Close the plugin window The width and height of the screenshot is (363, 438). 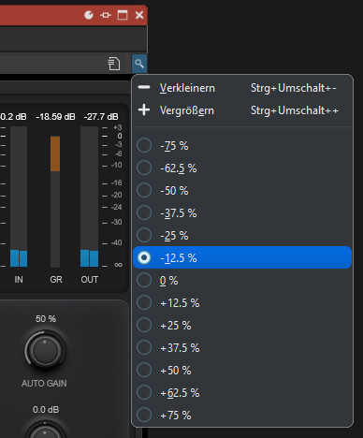point(139,15)
